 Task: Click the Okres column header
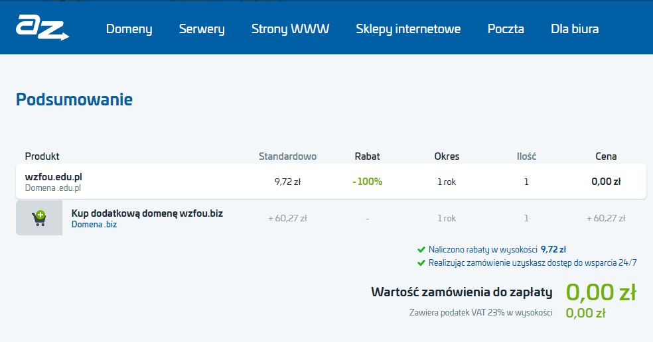click(447, 156)
